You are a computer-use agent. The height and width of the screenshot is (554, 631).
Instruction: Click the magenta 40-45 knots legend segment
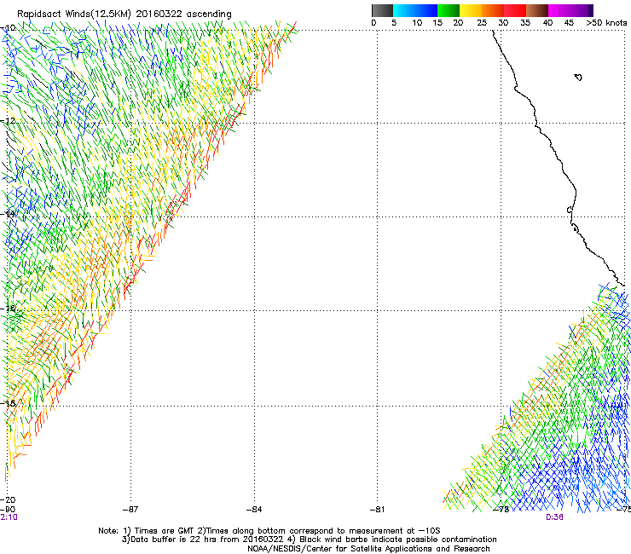point(559,10)
